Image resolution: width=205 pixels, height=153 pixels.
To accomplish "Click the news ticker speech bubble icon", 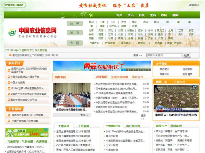I will (10, 55).
